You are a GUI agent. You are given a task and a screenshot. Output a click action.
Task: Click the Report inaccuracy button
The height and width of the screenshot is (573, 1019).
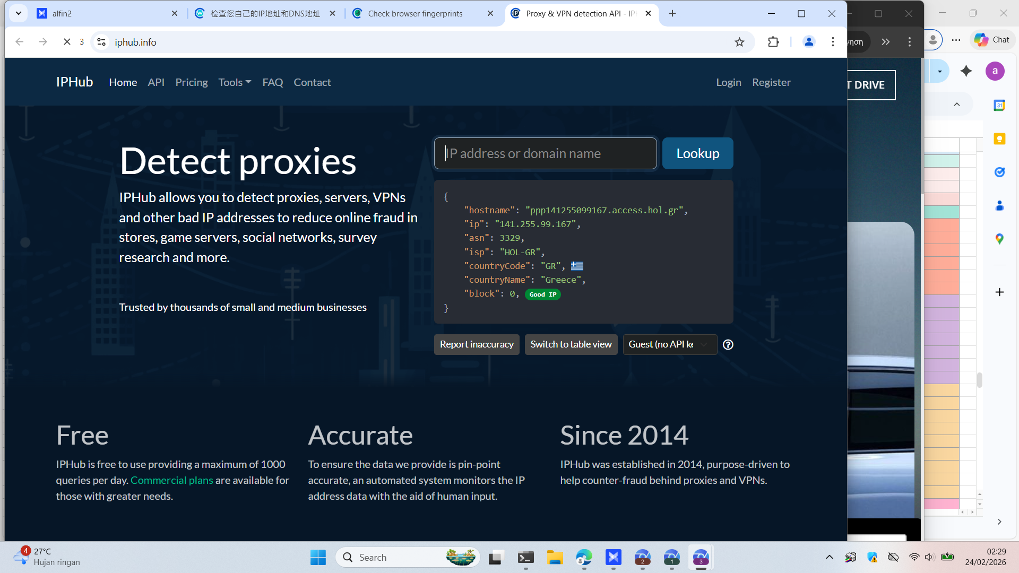476,345
